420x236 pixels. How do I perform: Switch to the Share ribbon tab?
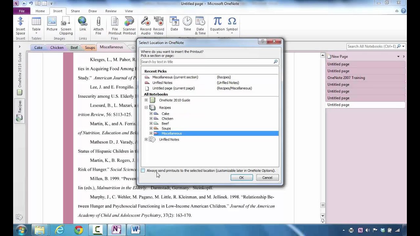coord(75,11)
